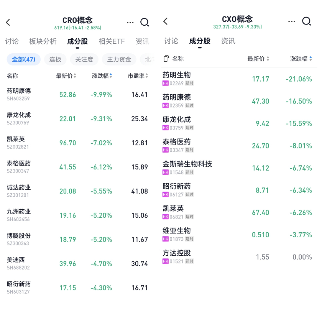The width and height of the screenshot is (322, 322).
Task: Select the 连板 filter chip
Action: (55, 59)
